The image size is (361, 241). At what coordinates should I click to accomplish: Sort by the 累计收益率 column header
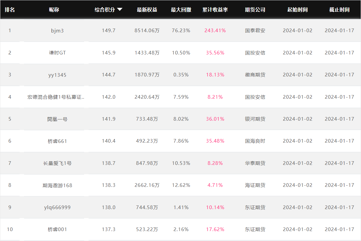(x=215, y=10)
